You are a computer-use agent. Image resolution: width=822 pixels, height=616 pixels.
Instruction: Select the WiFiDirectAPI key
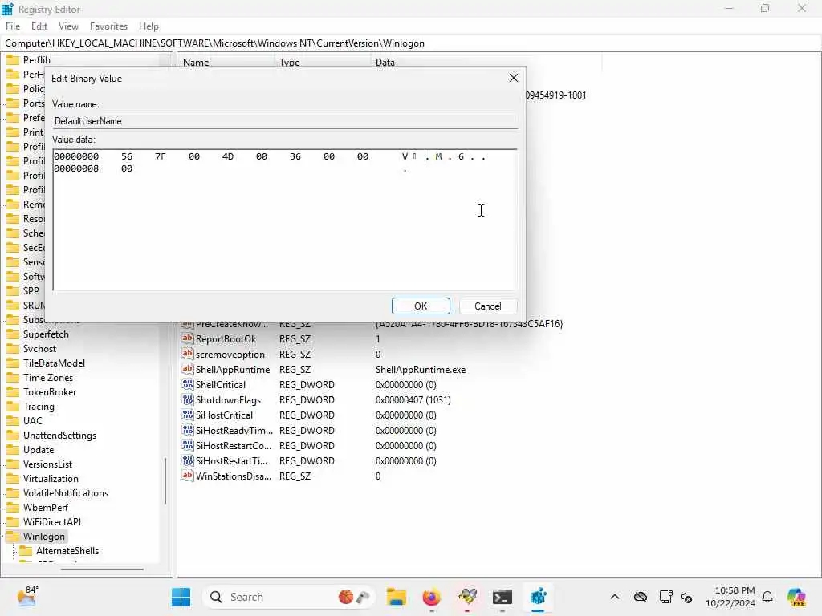(52, 521)
